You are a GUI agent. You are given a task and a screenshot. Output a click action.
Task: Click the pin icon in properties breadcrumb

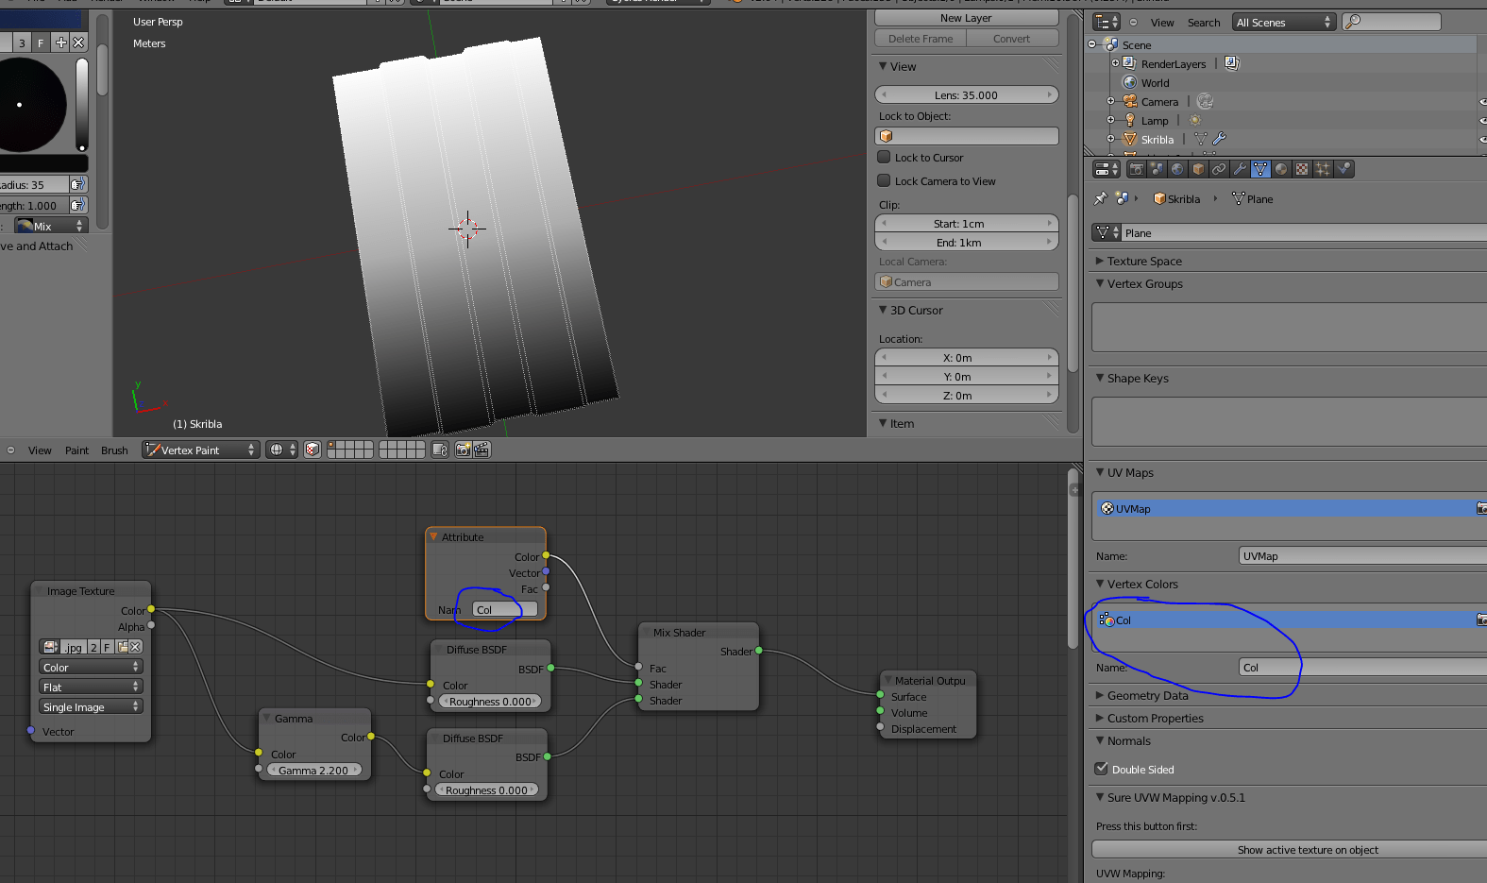[x=1100, y=198]
